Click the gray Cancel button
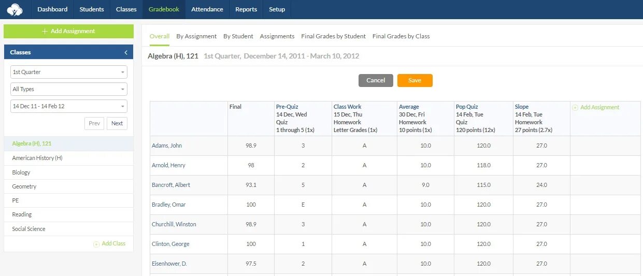Screen dimensions: 643x276 (376, 80)
